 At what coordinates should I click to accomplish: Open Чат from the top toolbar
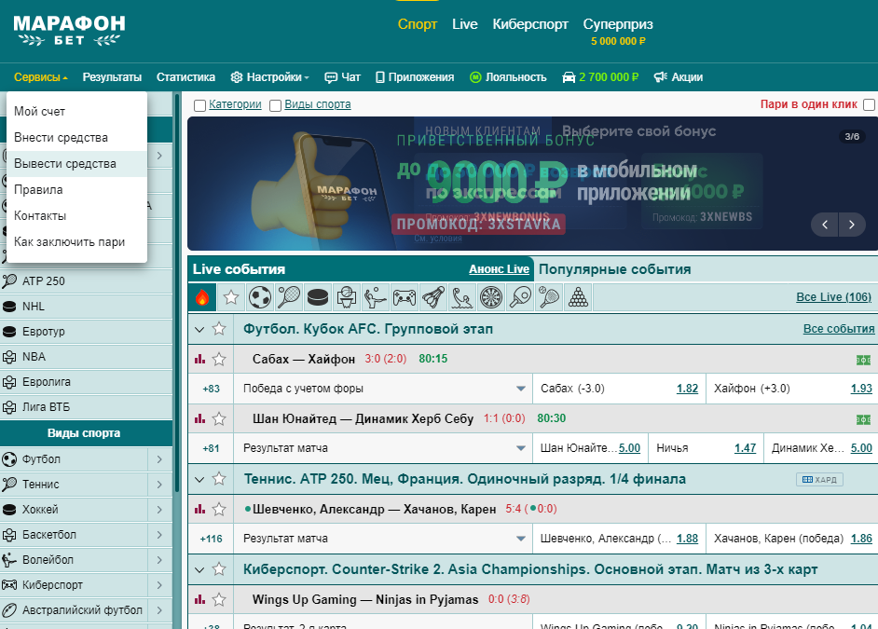[343, 77]
